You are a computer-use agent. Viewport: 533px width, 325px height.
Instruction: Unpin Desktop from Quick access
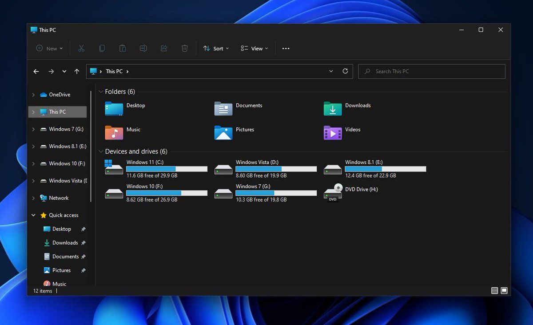point(83,229)
